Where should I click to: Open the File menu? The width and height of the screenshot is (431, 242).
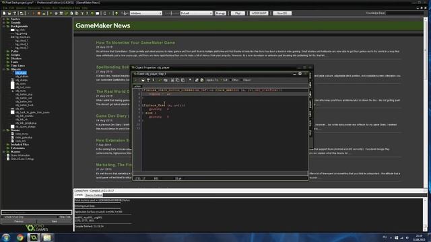tap(5, 8)
